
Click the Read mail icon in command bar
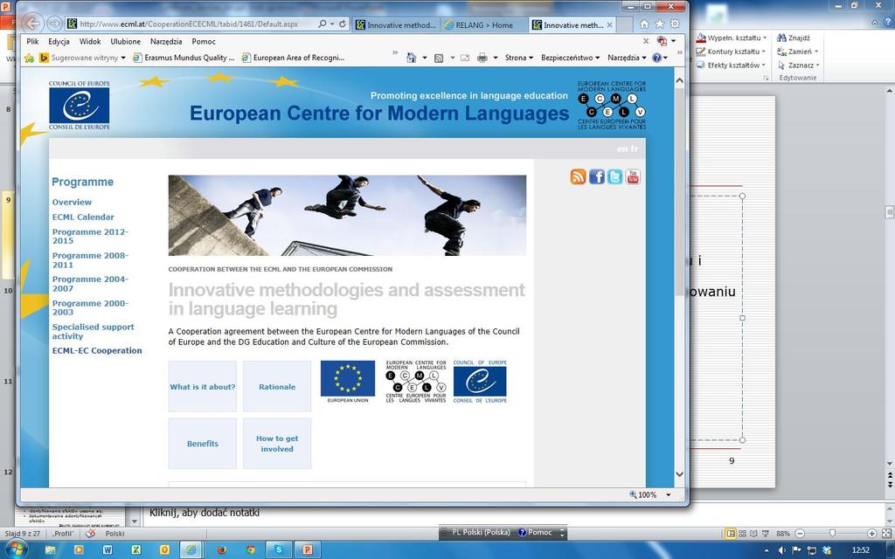click(465, 58)
